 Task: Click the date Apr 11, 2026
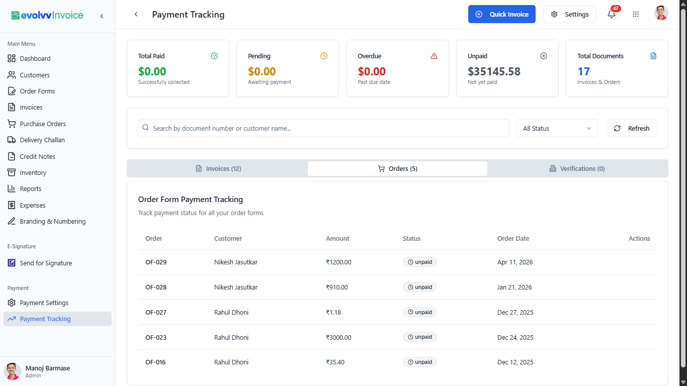[515, 262]
